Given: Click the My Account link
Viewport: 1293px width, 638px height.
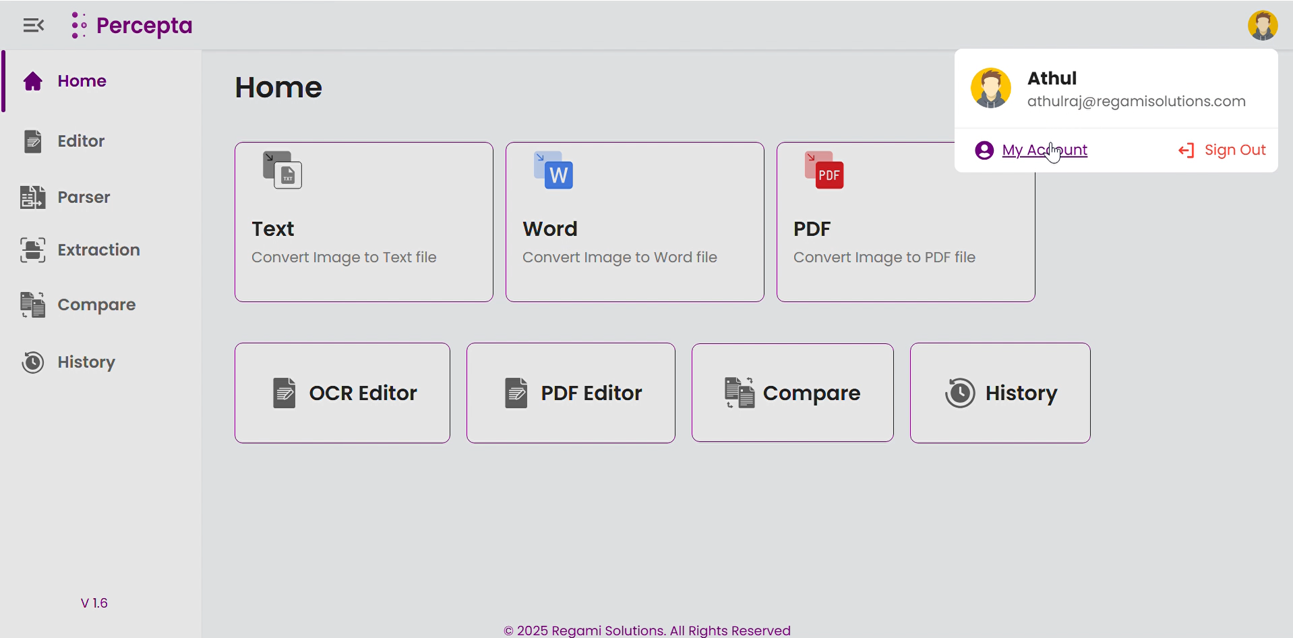Looking at the screenshot, I should 1044,150.
